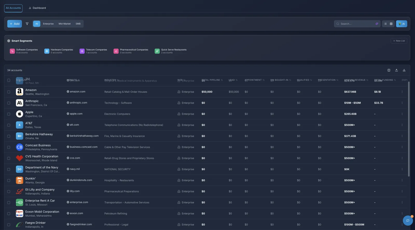Select the Anthropic row checkbox
The image size is (415, 230).
click(x=9, y=103)
